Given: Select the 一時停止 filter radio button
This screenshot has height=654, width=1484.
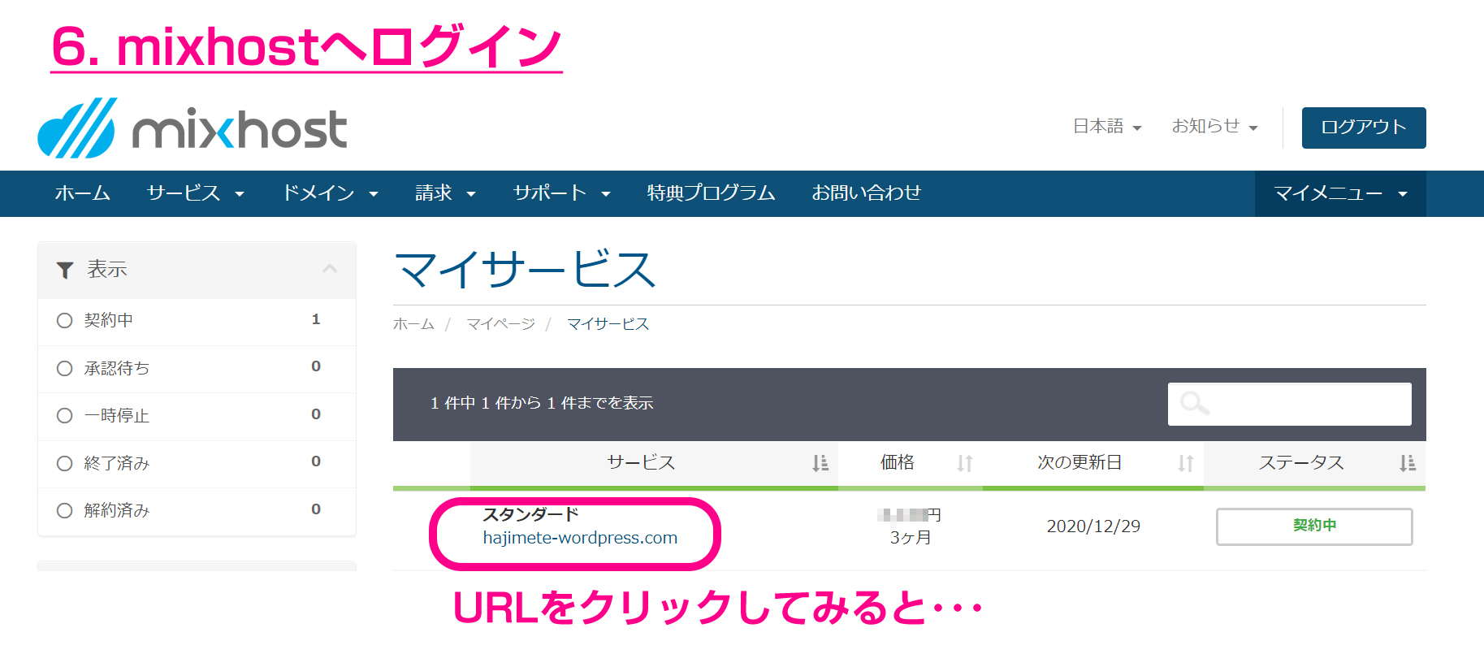Looking at the screenshot, I should pos(65,415).
